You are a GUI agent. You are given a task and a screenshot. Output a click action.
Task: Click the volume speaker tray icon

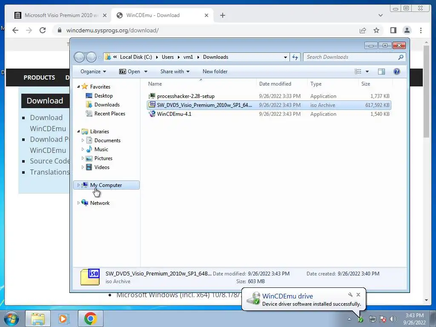393,319
